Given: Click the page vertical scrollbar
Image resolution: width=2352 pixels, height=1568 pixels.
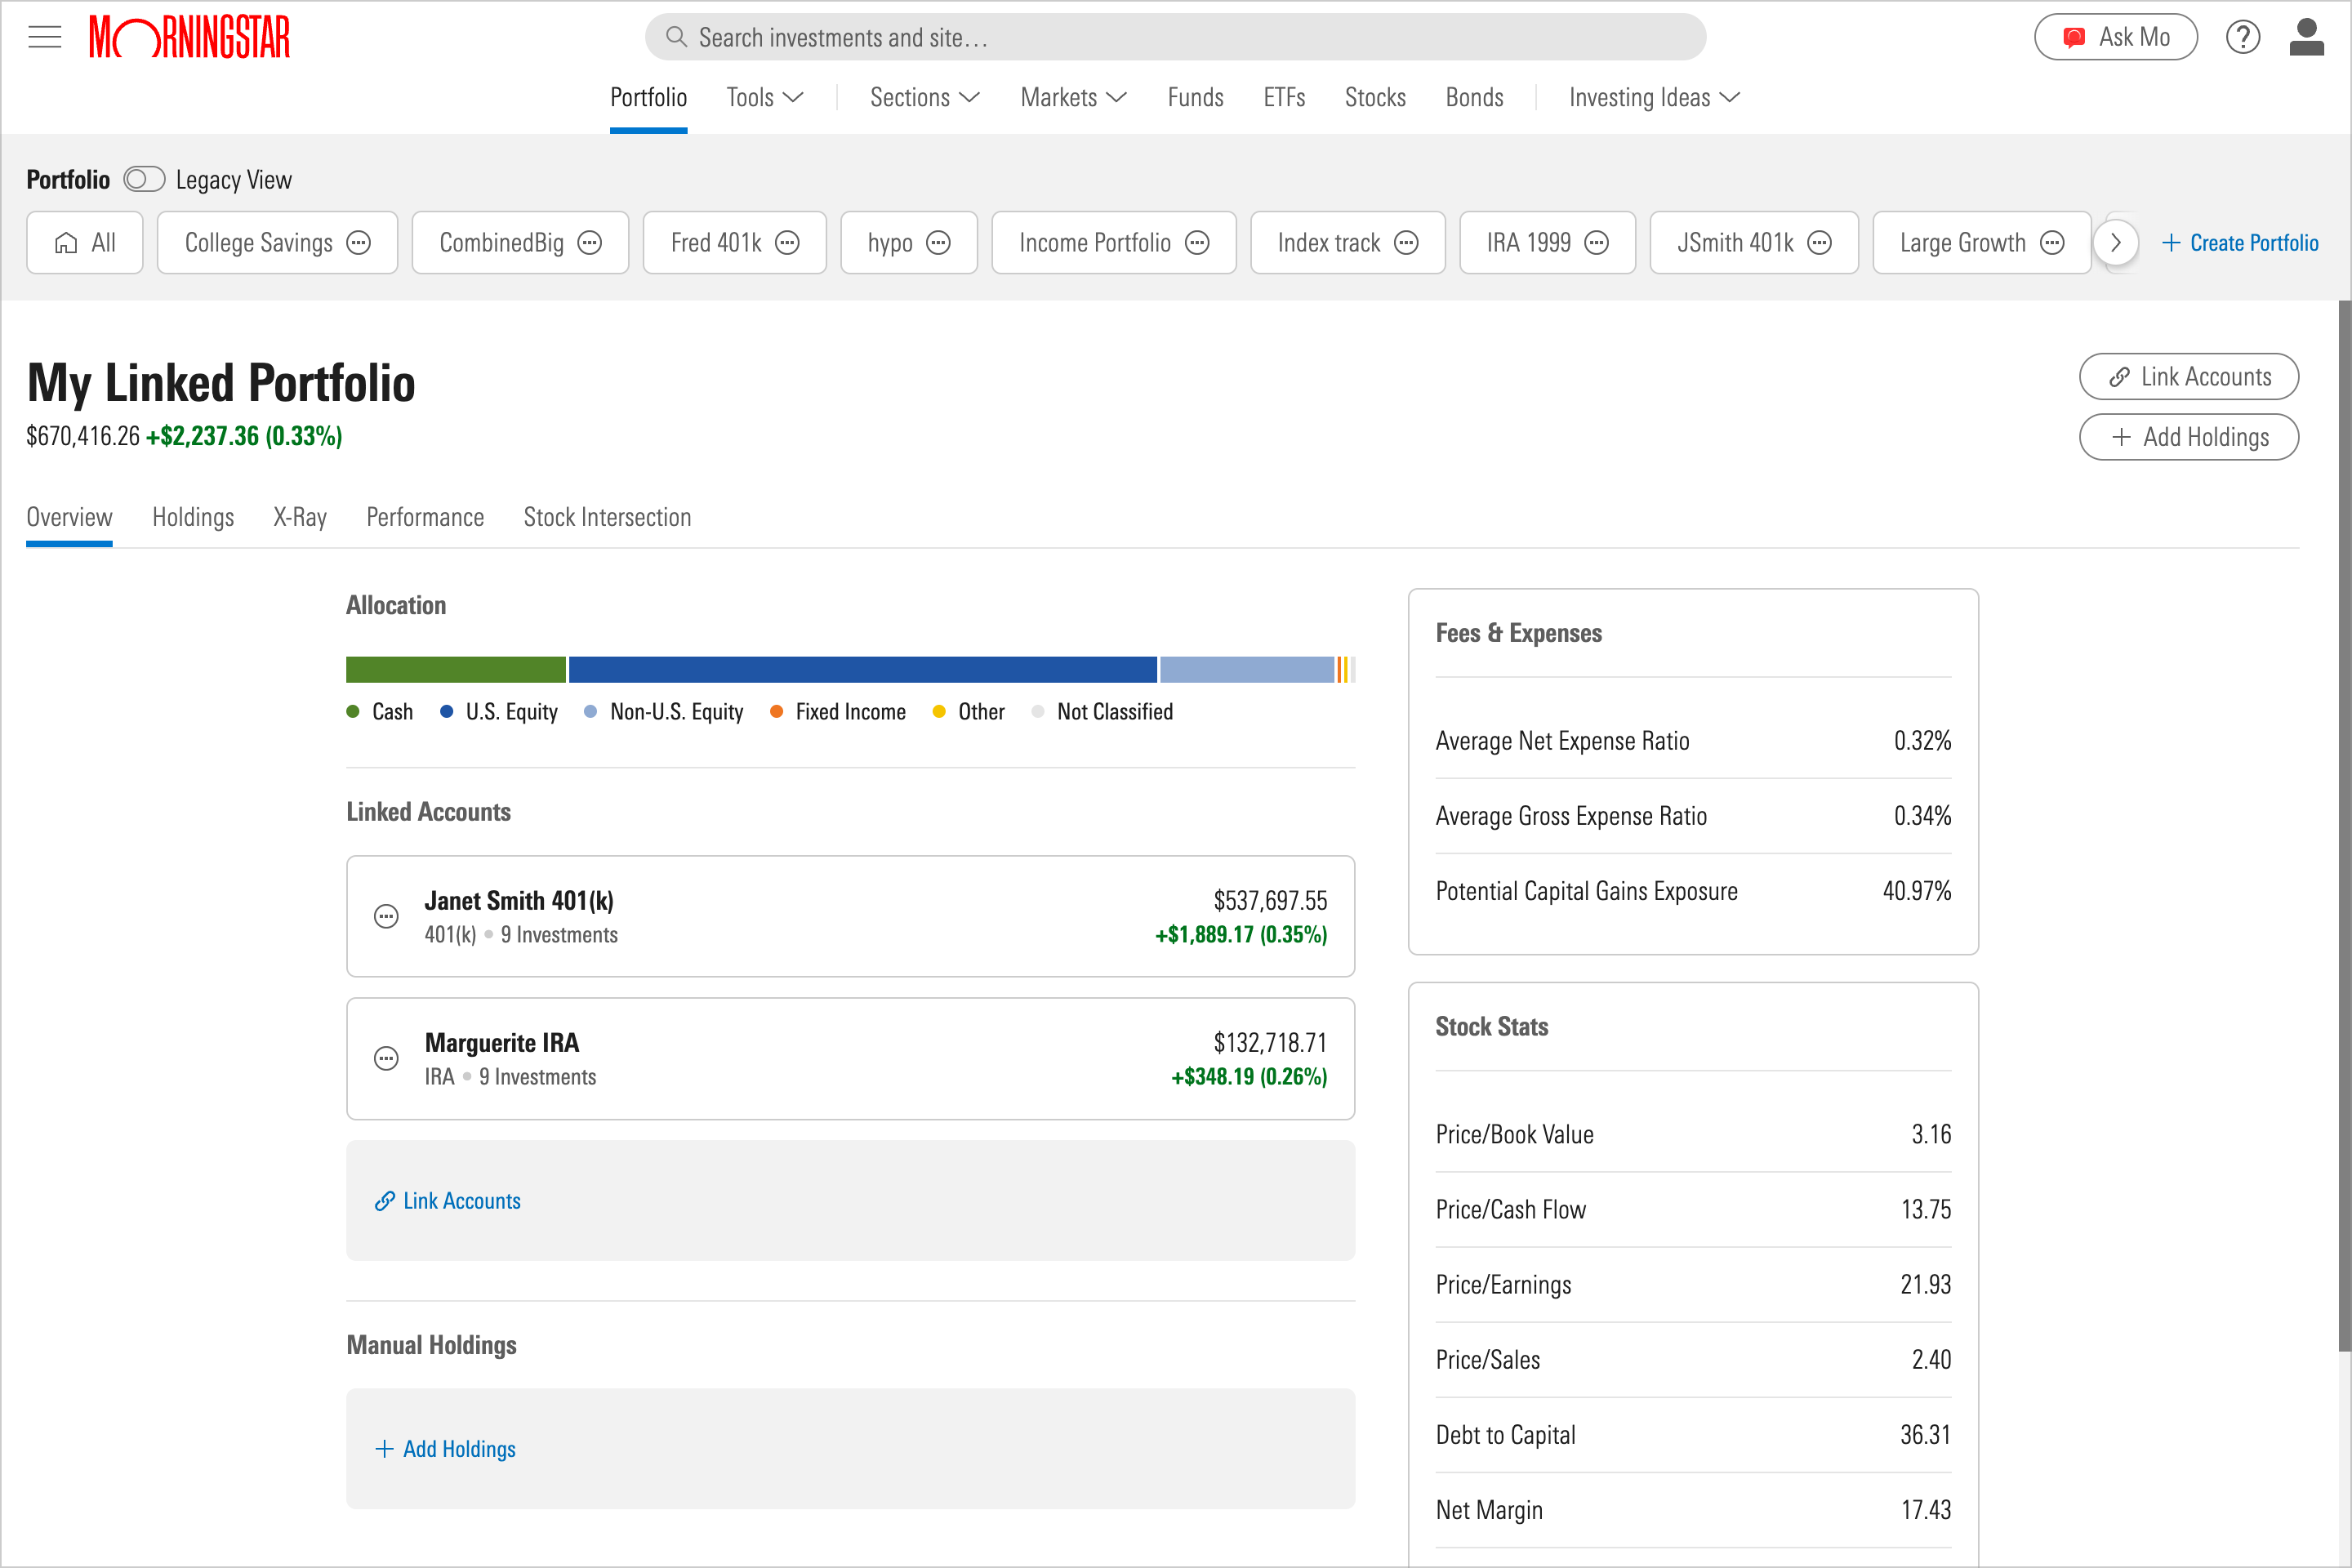Looking at the screenshot, I should (2344, 825).
